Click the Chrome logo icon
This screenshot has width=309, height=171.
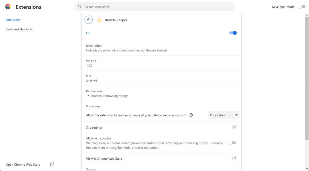pos(8,7)
